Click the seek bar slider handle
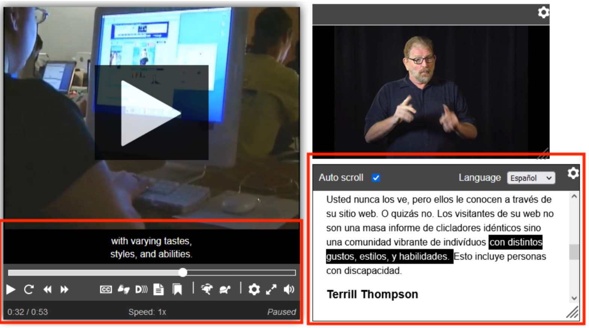The height and width of the screenshot is (328, 589). point(183,272)
